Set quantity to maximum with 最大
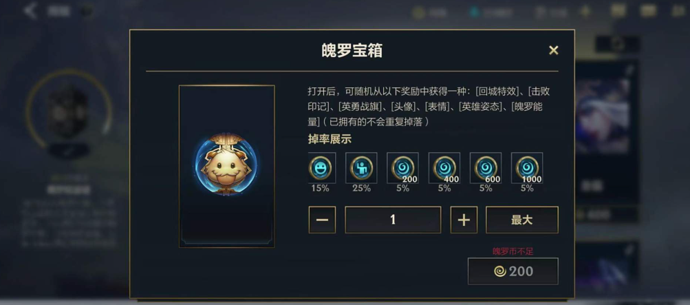Viewport: 690px width, 305px height. [522, 220]
